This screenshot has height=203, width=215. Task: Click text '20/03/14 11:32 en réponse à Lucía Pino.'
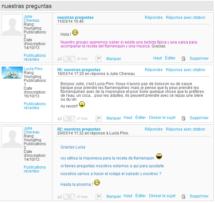point(93,133)
